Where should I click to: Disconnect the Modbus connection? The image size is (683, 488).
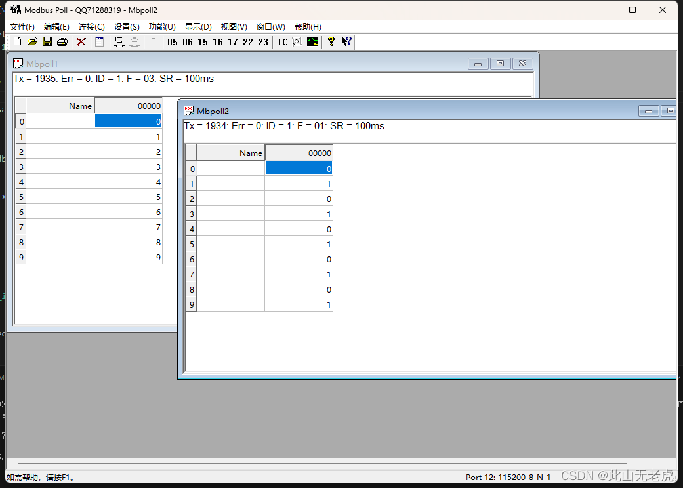[81, 41]
